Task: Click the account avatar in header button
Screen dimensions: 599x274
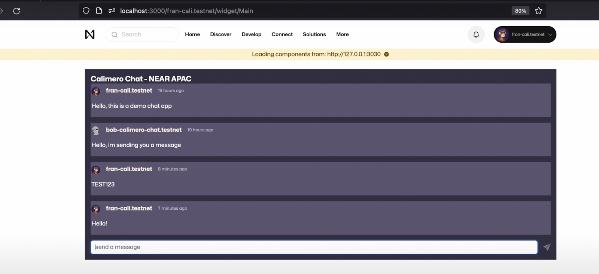Action: [502, 34]
